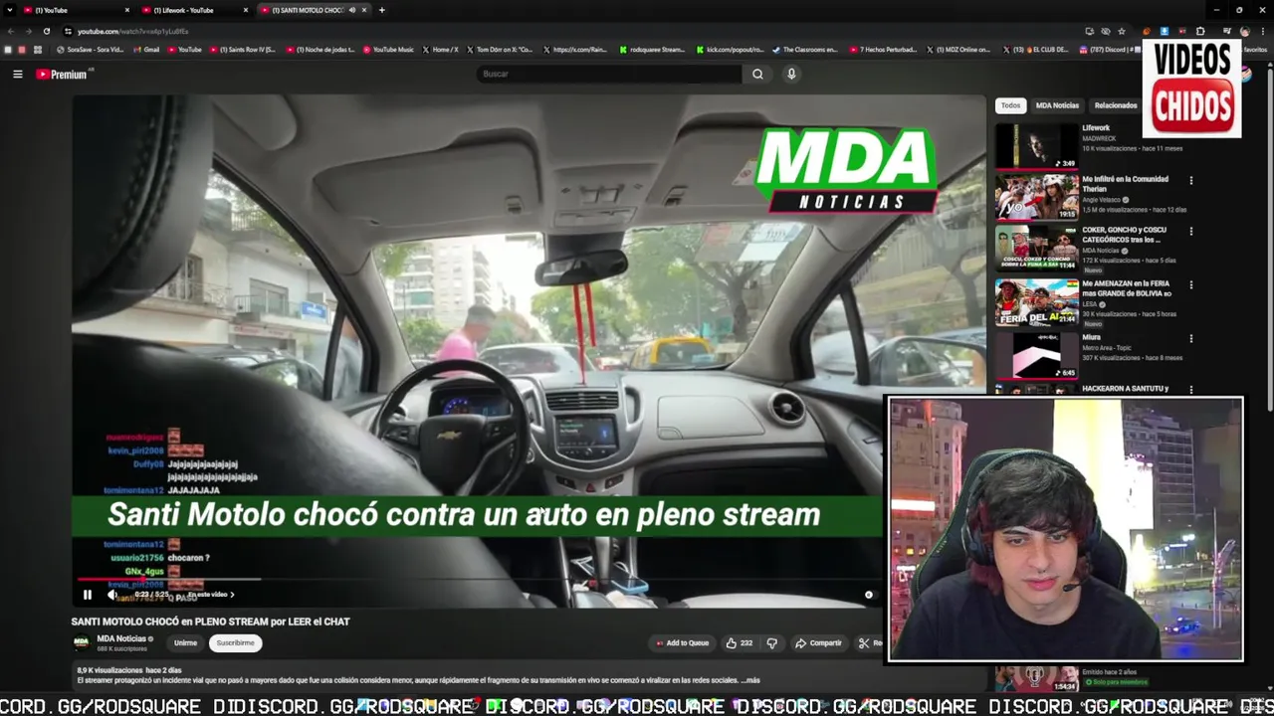Open a new browser tab with plus
The height and width of the screenshot is (716, 1274).
click(381, 10)
